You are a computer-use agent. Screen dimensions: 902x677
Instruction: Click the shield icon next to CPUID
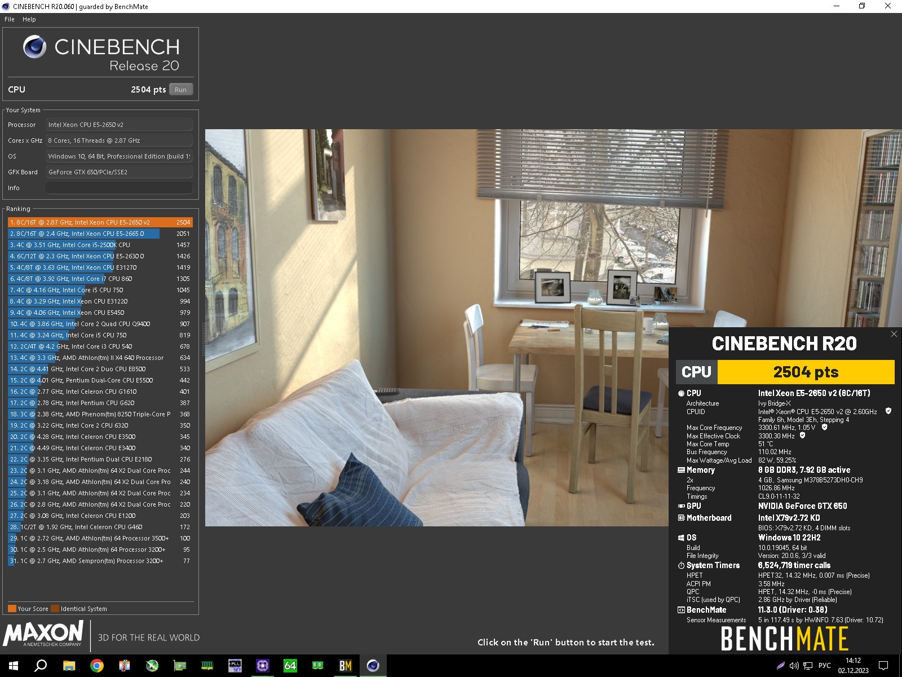tap(888, 411)
